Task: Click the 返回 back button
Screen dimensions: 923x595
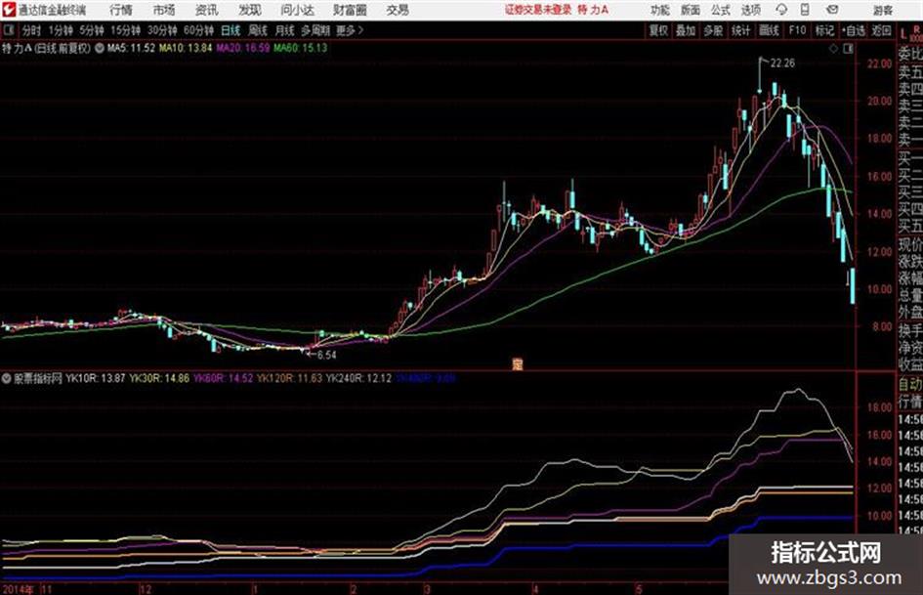Action: click(x=881, y=30)
